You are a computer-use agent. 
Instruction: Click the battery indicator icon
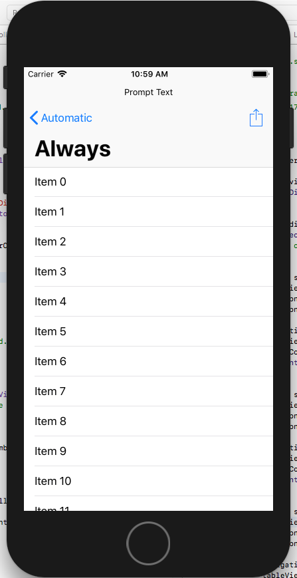[x=260, y=74]
